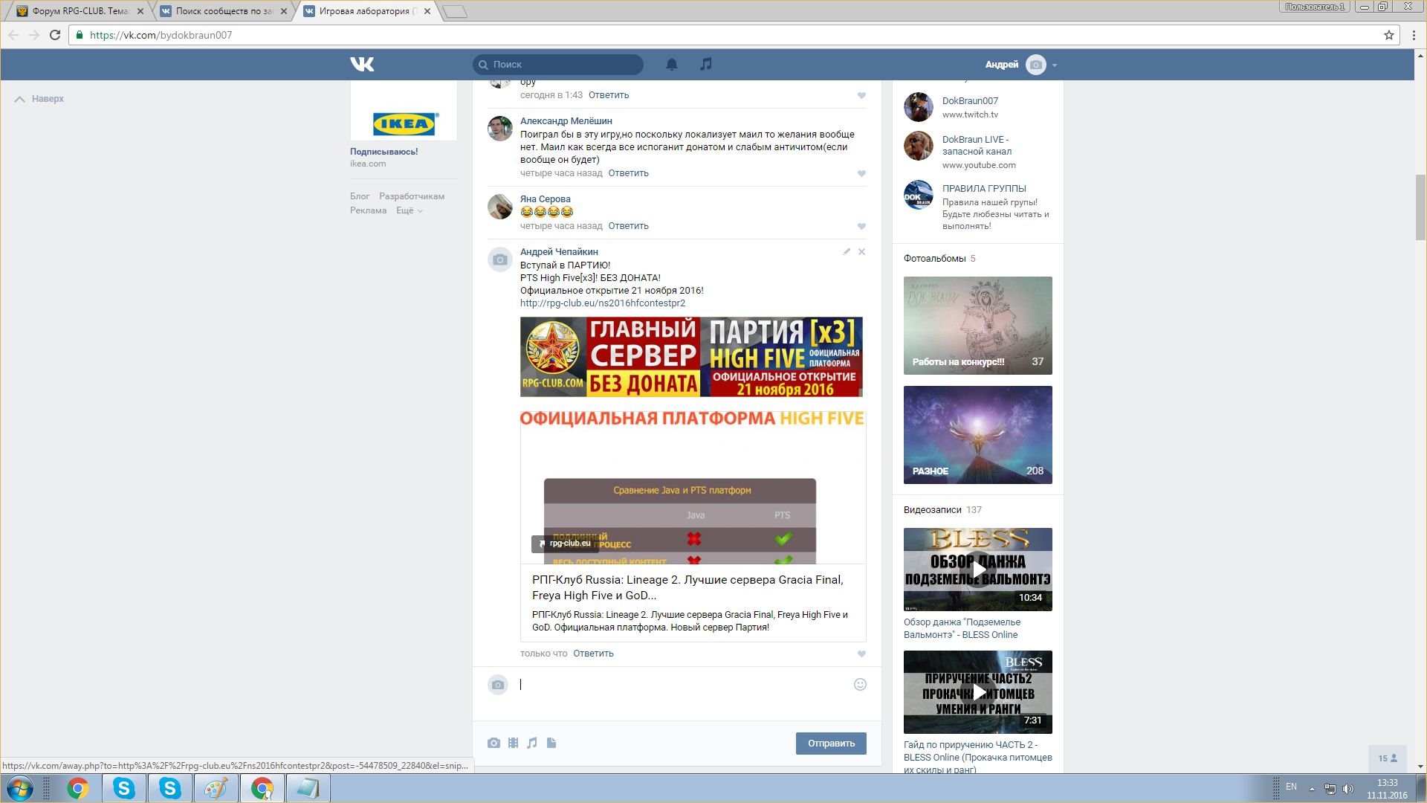The height and width of the screenshot is (803, 1427).
Task: Open VK notifications bell
Action: 671,65
